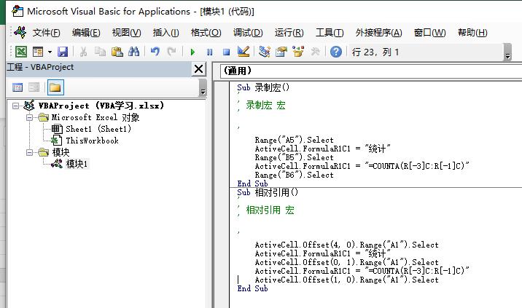Open Project Explorer toolbar icon
Screen dimensions: 522x308
(265, 52)
